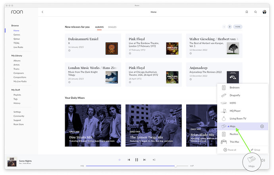Image resolution: width=274 pixels, height=175 pixels.
Task: Open Tracks in My Library
Action: pyautogui.click(x=16, y=69)
